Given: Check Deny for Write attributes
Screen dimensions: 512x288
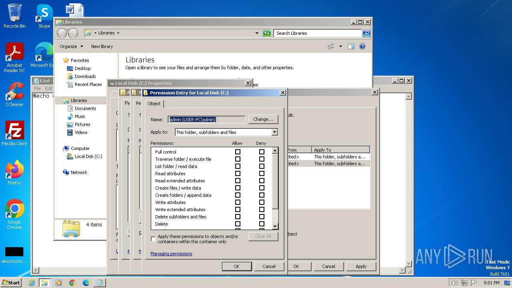Looking at the screenshot, I should pos(262,202).
